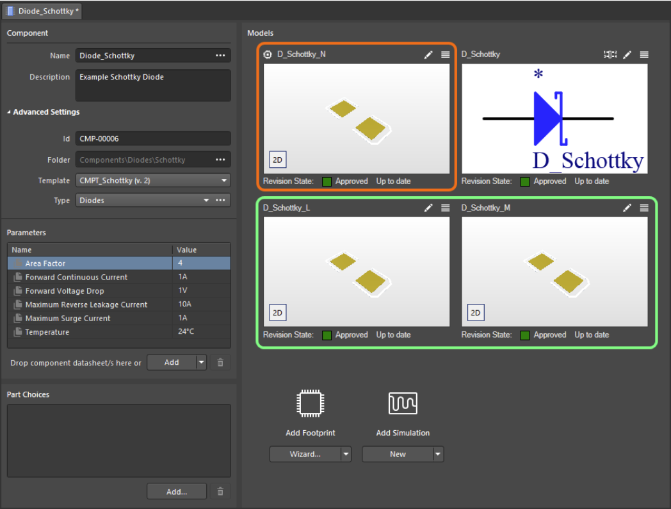671x509 pixels.
Task: Click the Value column header in Parameters
Action: tap(202, 250)
